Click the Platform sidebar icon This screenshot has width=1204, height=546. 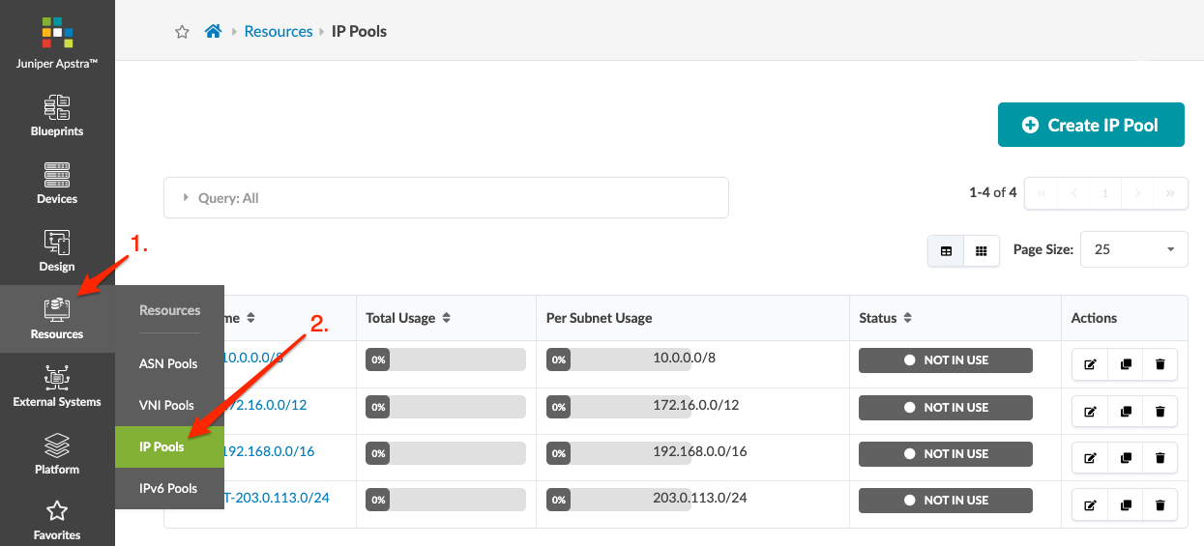[x=57, y=453]
